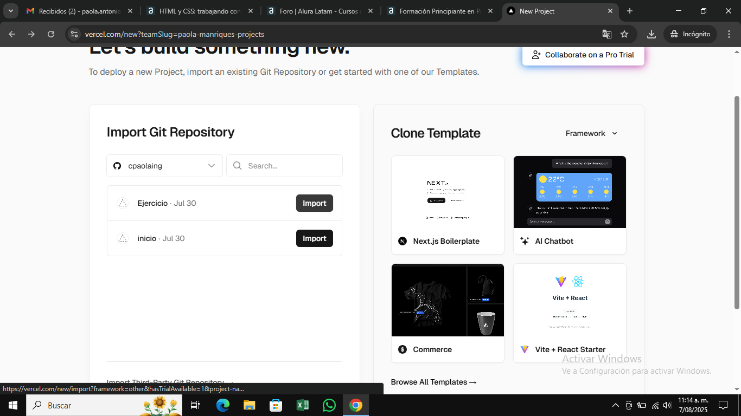This screenshot has height=416, width=741.
Task: Click the sparkle icon on AI Chatbot card
Action: 525,241
